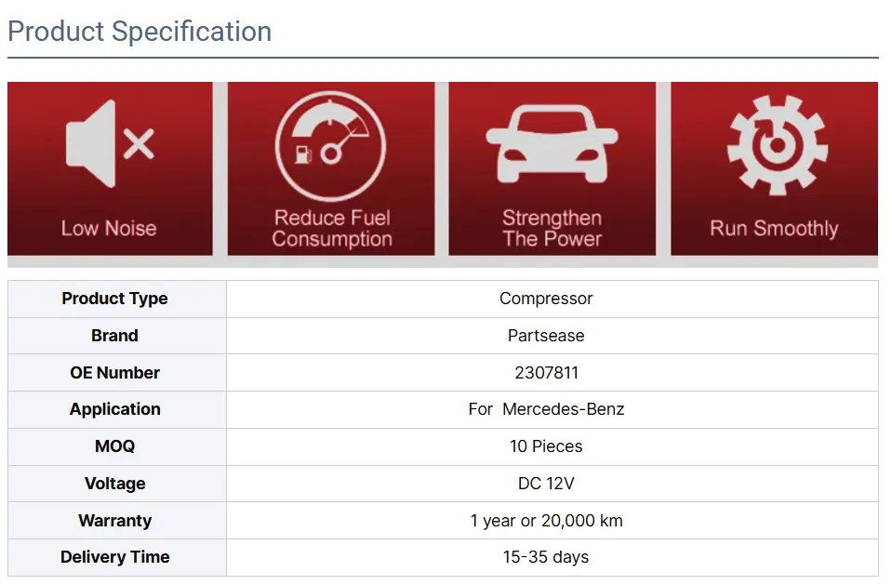
Task: Click the '15-35 days' delivery time value
Action: [546, 557]
